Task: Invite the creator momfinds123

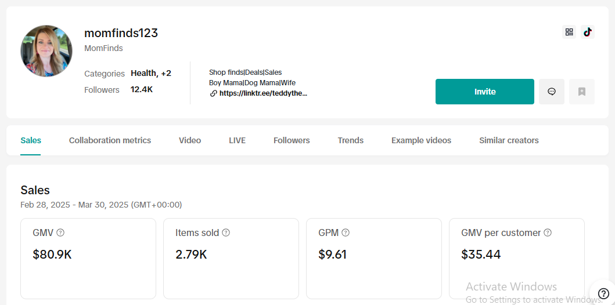Action: [x=485, y=92]
